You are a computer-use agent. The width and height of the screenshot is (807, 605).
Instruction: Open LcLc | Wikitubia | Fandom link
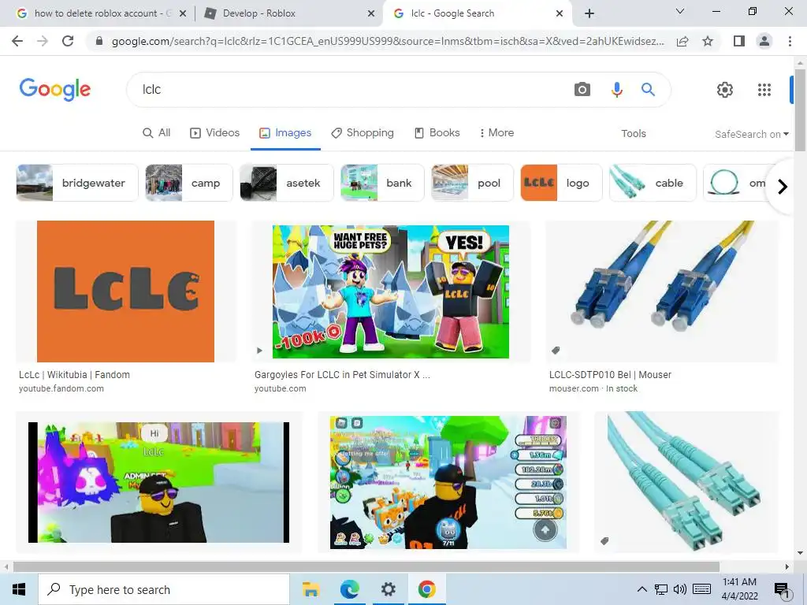[75, 374]
